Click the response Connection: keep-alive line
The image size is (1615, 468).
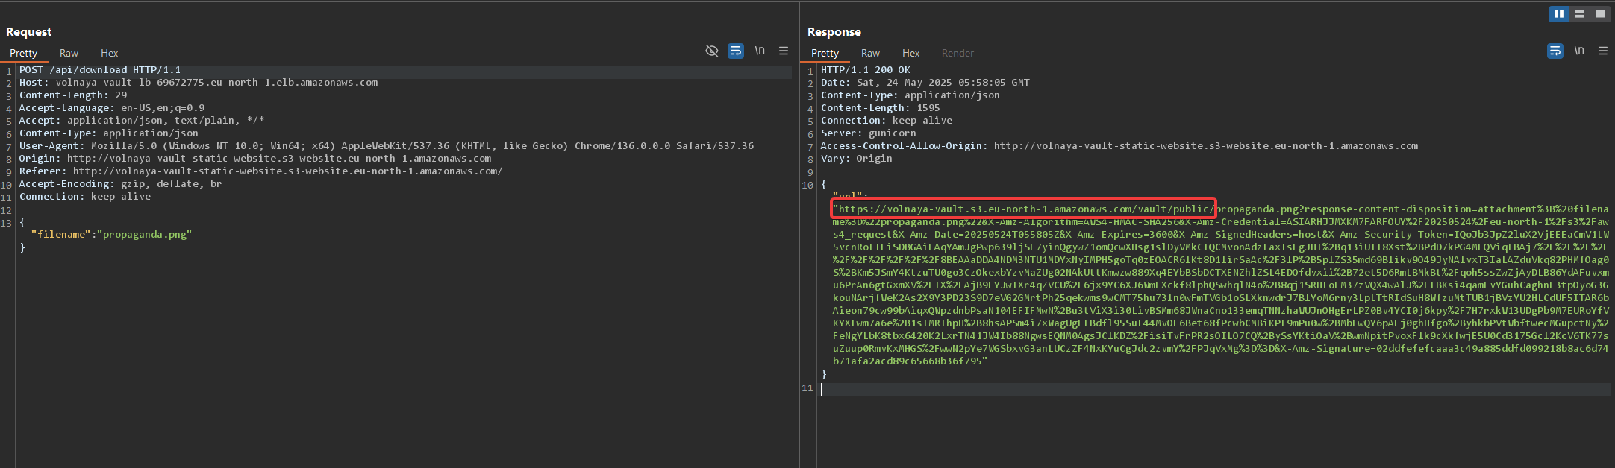(x=887, y=121)
